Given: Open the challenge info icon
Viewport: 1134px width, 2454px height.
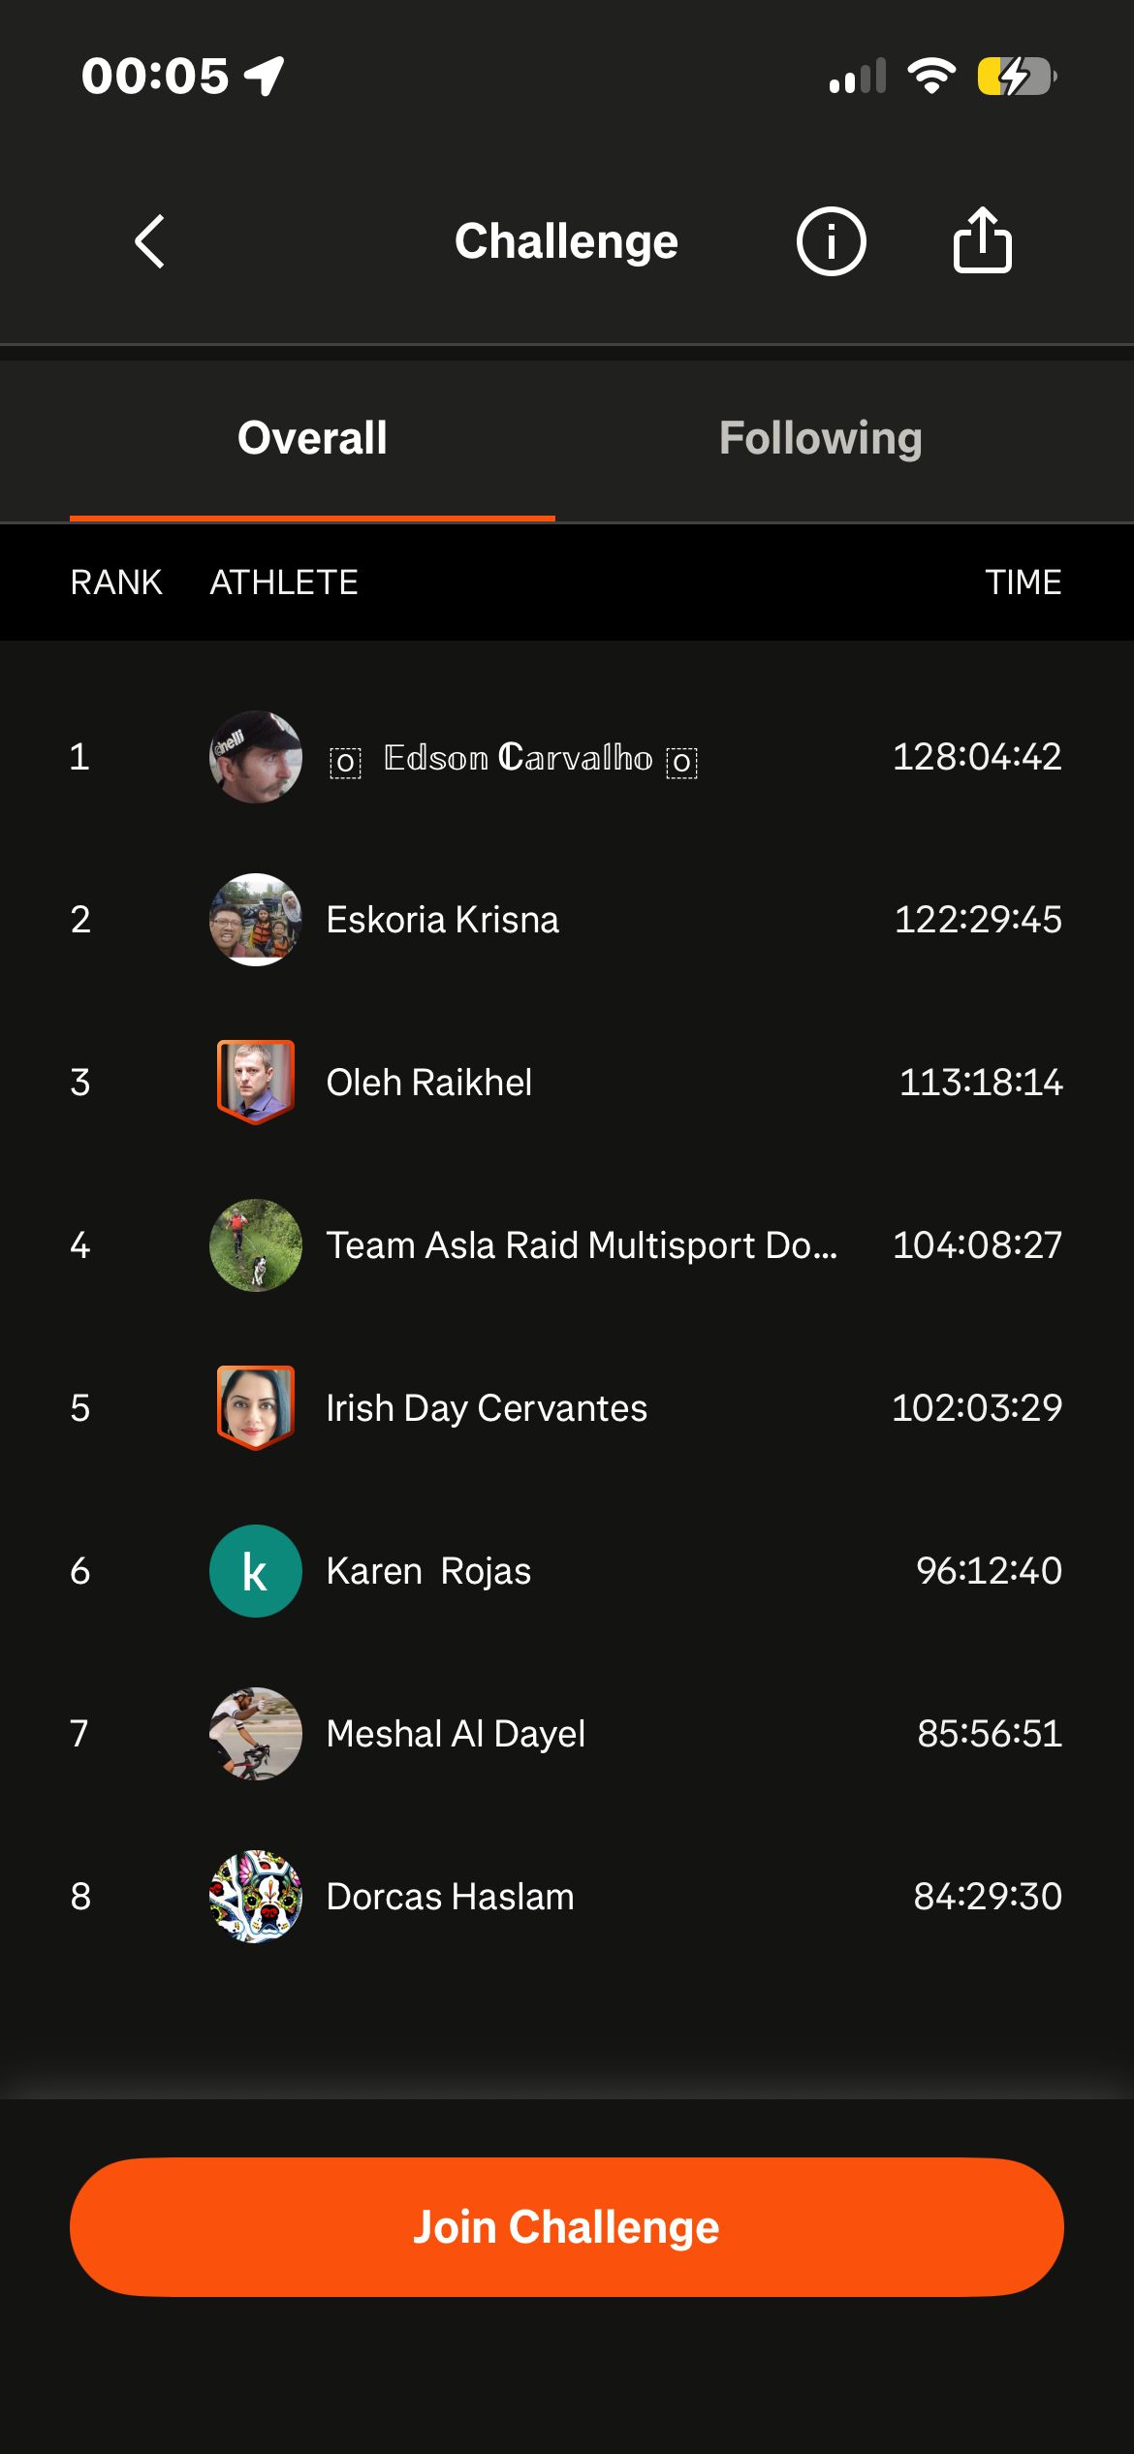Looking at the screenshot, I should [x=831, y=241].
